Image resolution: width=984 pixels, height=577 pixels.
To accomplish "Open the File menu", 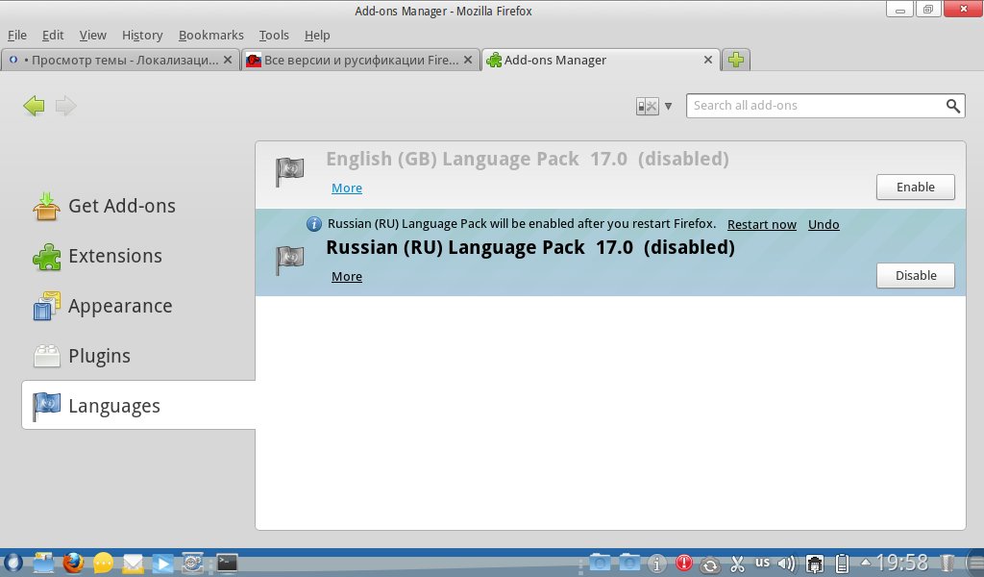I will click(x=17, y=36).
